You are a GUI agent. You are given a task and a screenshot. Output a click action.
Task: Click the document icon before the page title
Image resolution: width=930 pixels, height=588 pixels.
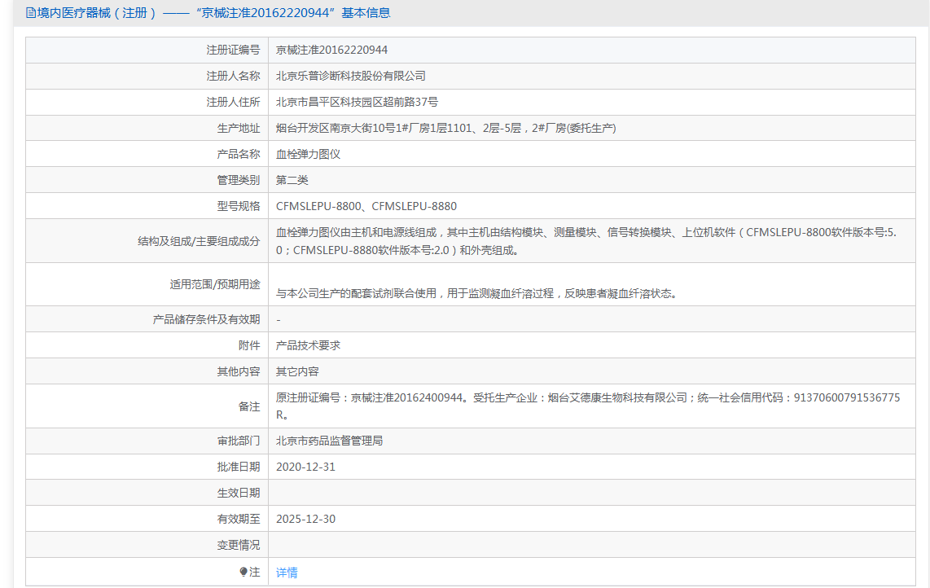30,13
